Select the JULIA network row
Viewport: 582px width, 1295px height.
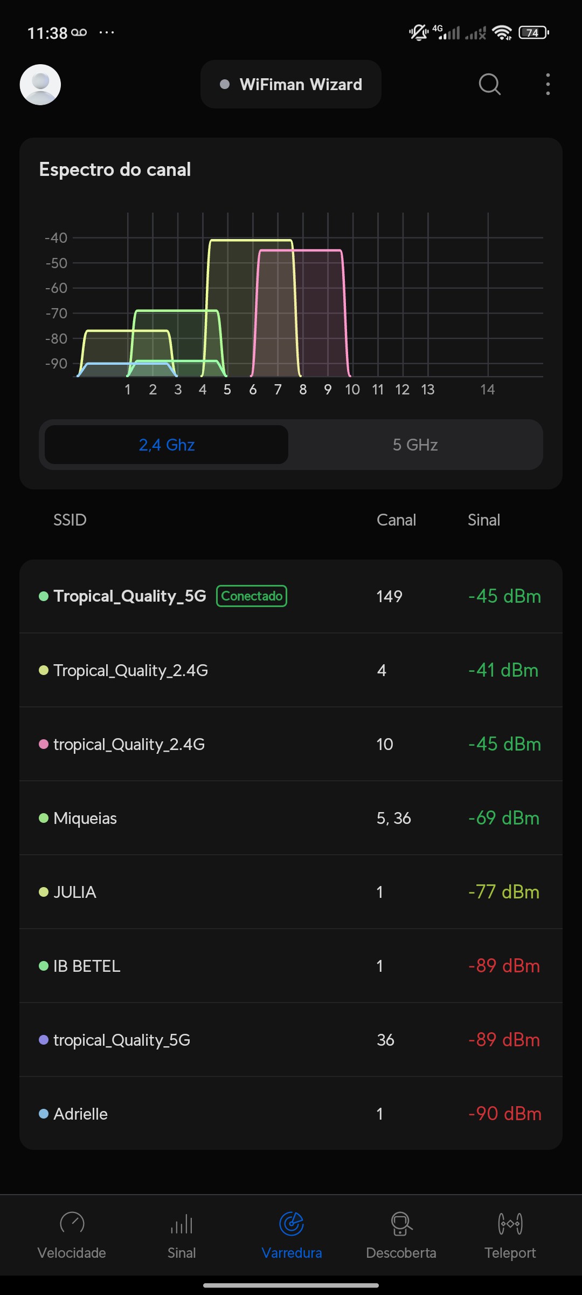click(291, 892)
